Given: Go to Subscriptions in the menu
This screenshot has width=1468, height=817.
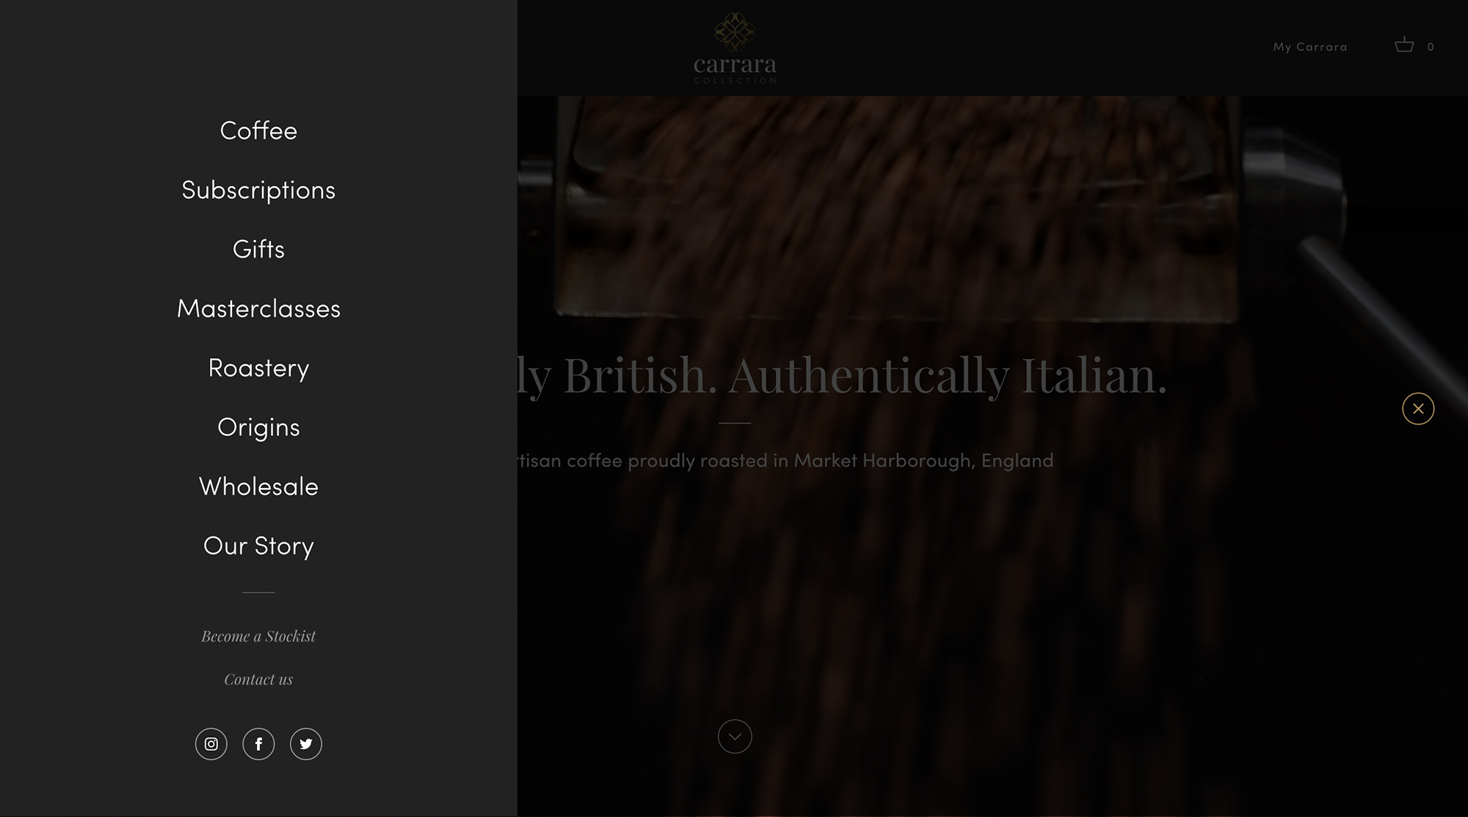Looking at the screenshot, I should pyautogui.click(x=258, y=190).
